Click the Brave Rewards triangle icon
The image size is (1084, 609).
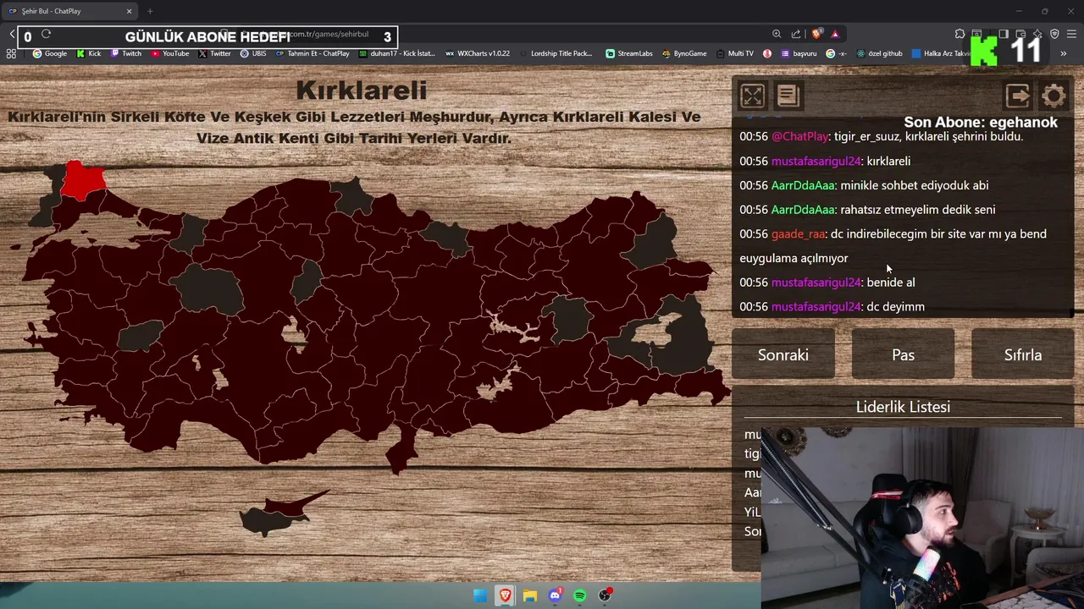pos(835,34)
